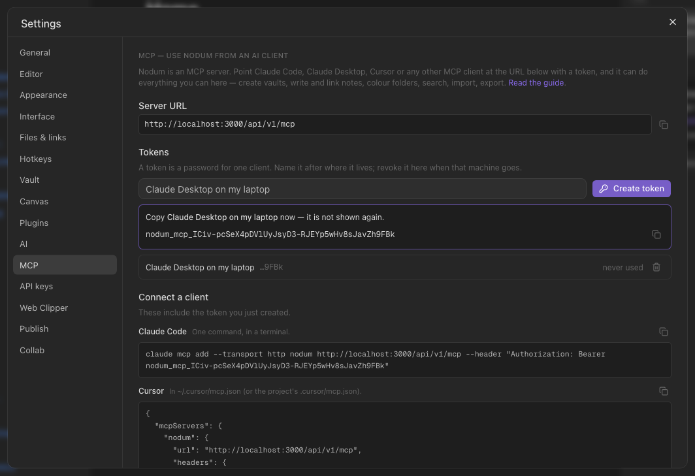
Task: Copy the newly created token value
Action: click(x=656, y=234)
